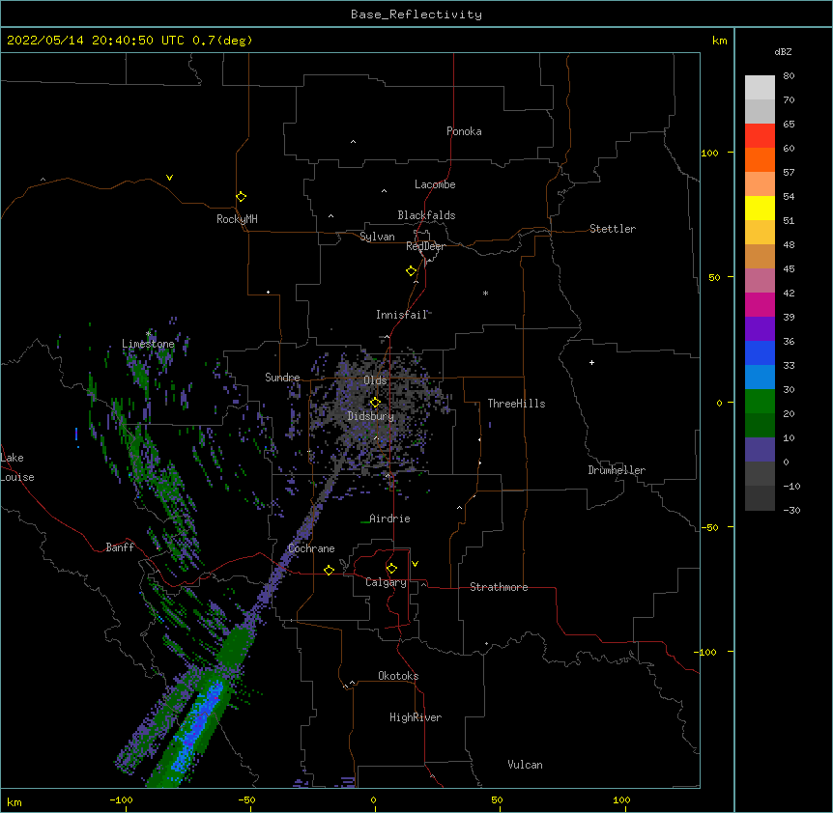Click the Cochrane town label
Screen dimensions: 833x813
(x=311, y=548)
